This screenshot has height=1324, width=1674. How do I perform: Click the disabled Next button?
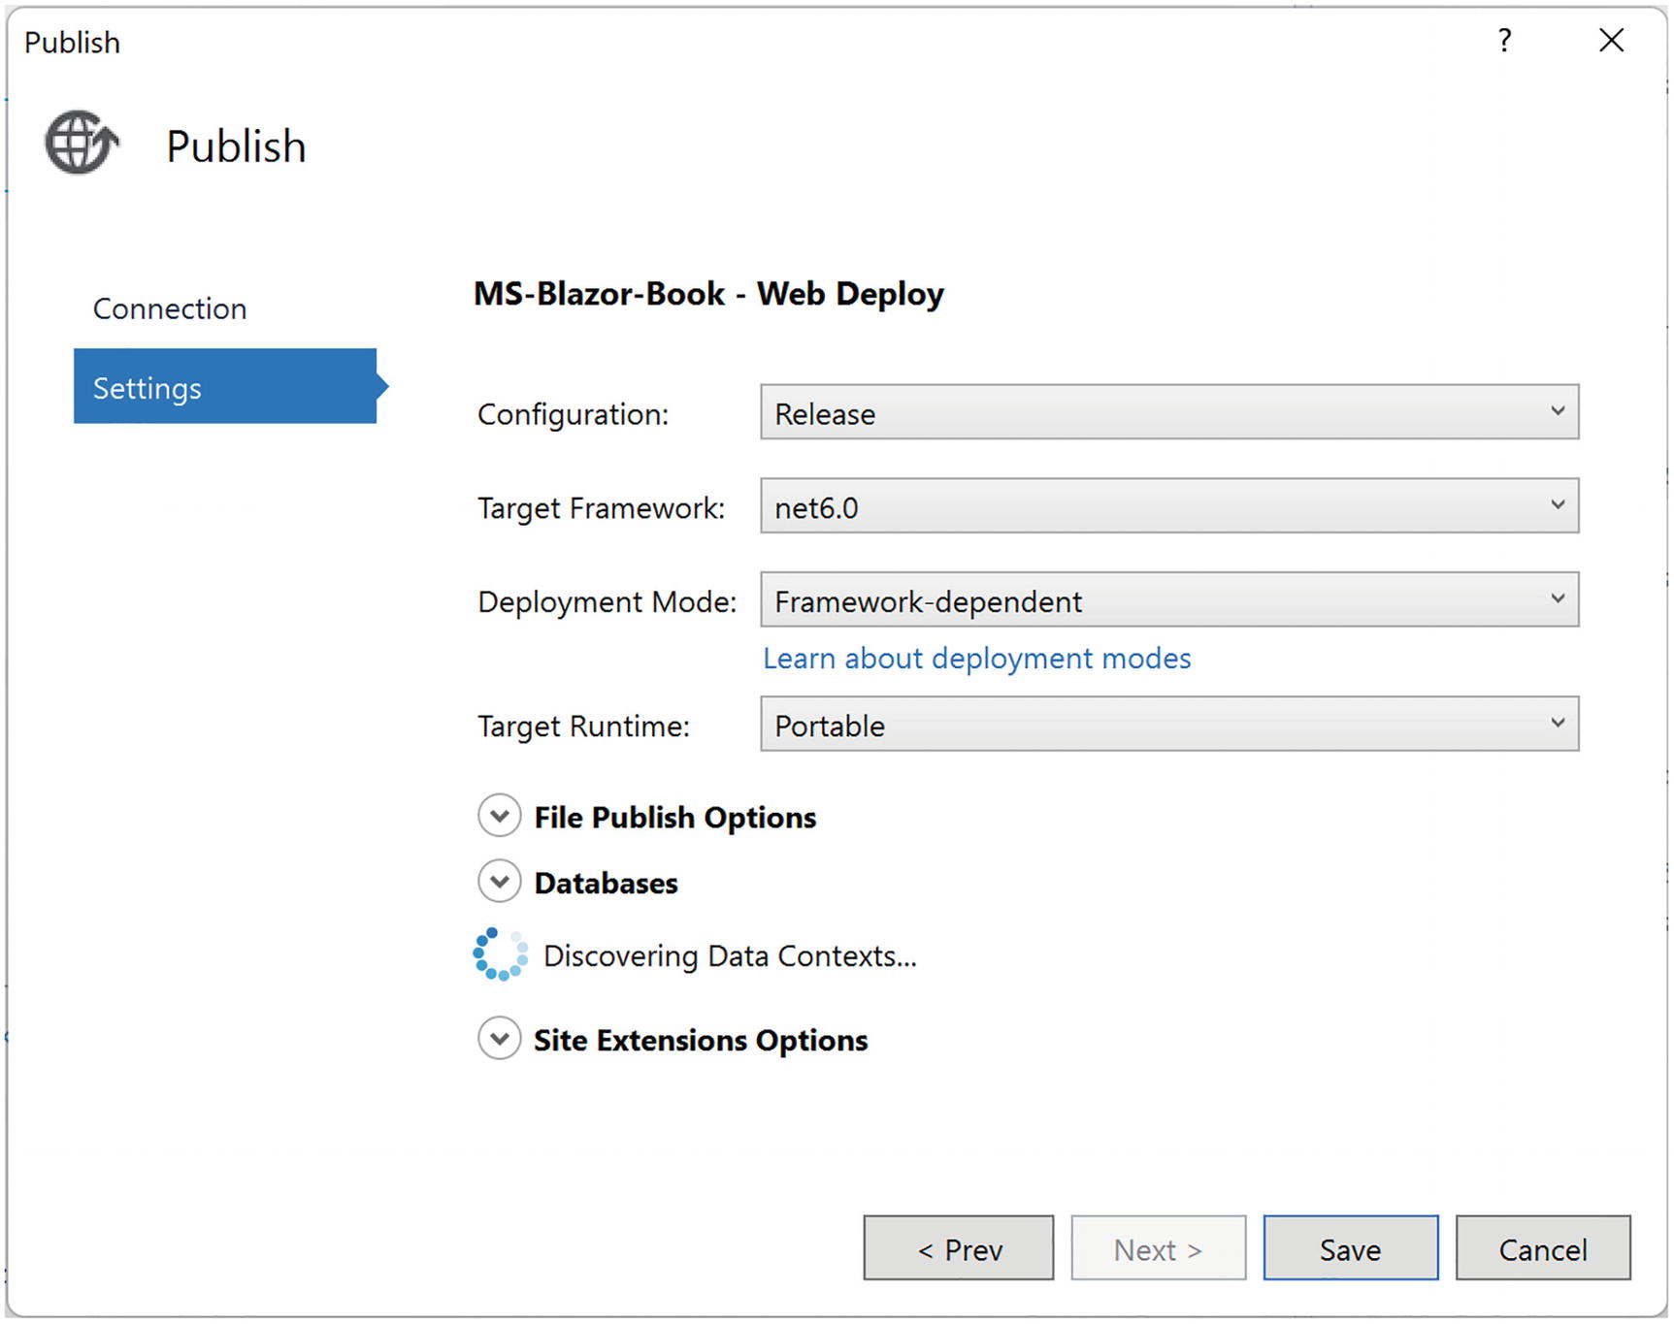coord(1158,1248)
